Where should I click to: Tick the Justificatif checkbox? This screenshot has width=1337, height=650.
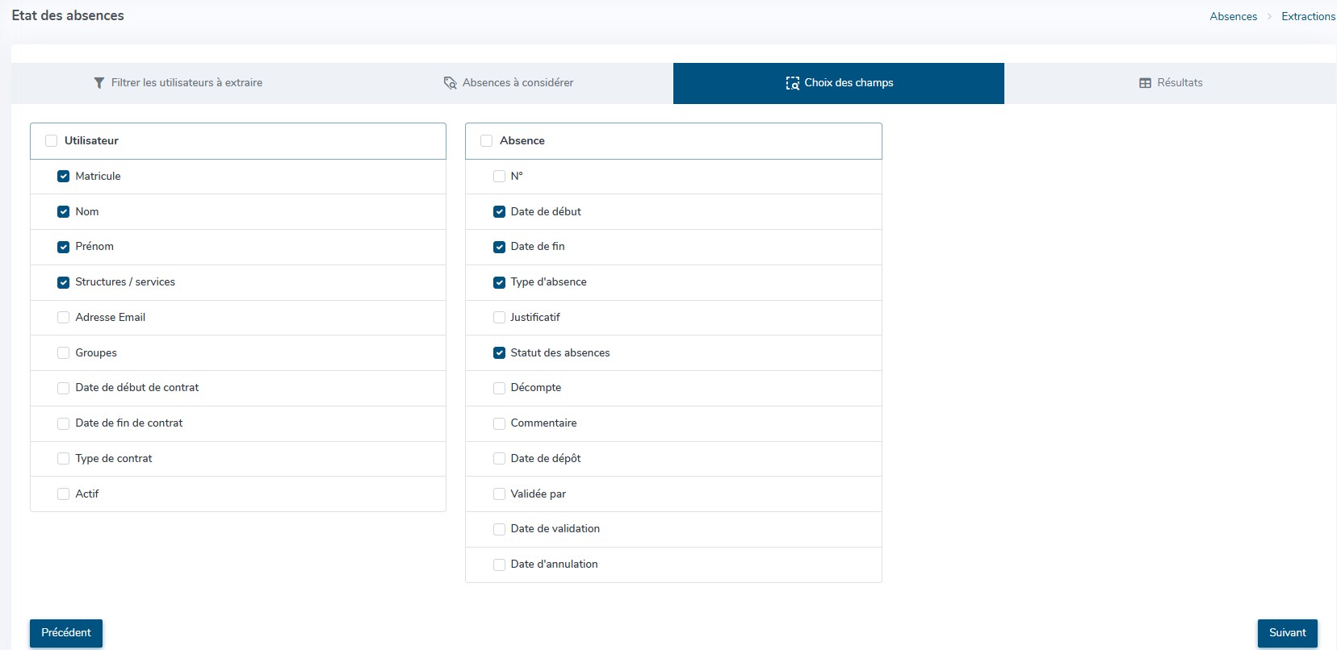coord(499,318)
